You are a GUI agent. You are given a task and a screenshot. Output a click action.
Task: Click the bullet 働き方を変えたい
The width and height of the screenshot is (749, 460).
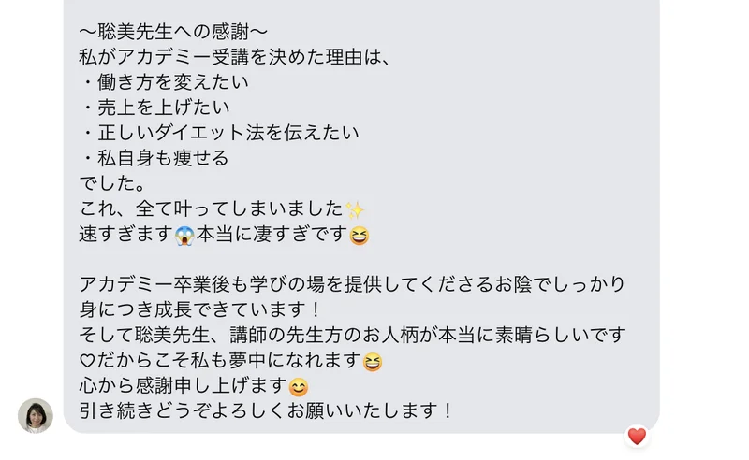click(165, 82)
